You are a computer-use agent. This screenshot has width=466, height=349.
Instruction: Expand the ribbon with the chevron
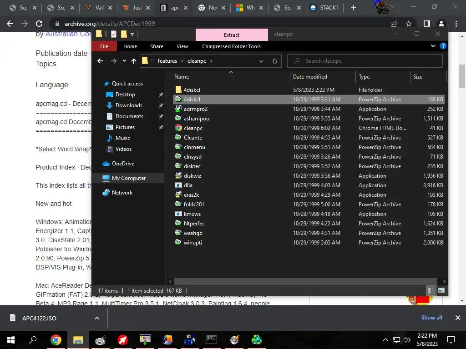(x=433, y=46)
